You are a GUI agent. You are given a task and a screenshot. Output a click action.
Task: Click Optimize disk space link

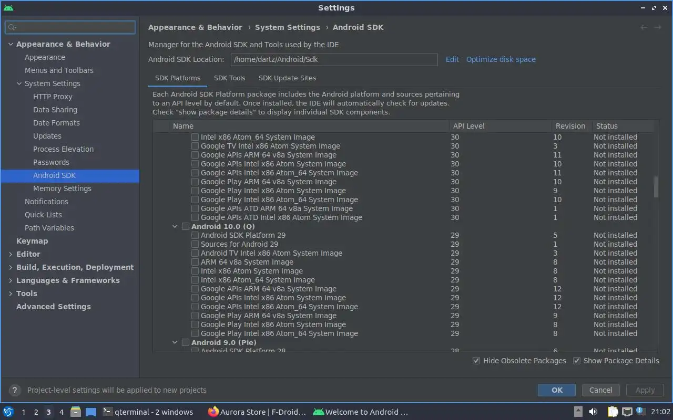pos(501,59)
